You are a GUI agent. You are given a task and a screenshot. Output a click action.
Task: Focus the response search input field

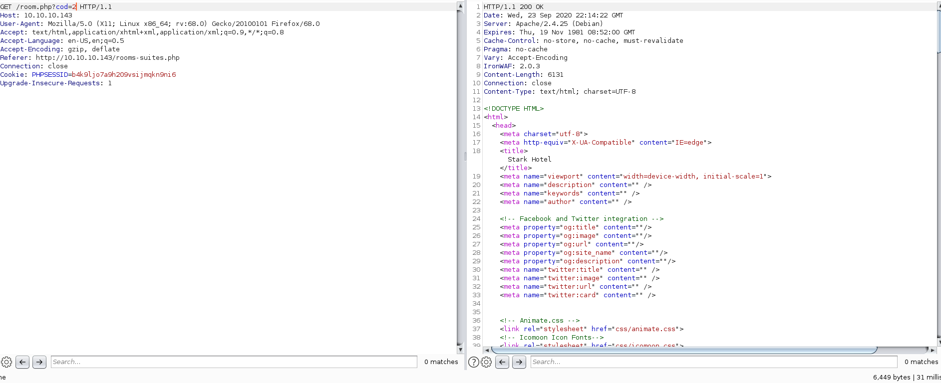click(714, 362)
